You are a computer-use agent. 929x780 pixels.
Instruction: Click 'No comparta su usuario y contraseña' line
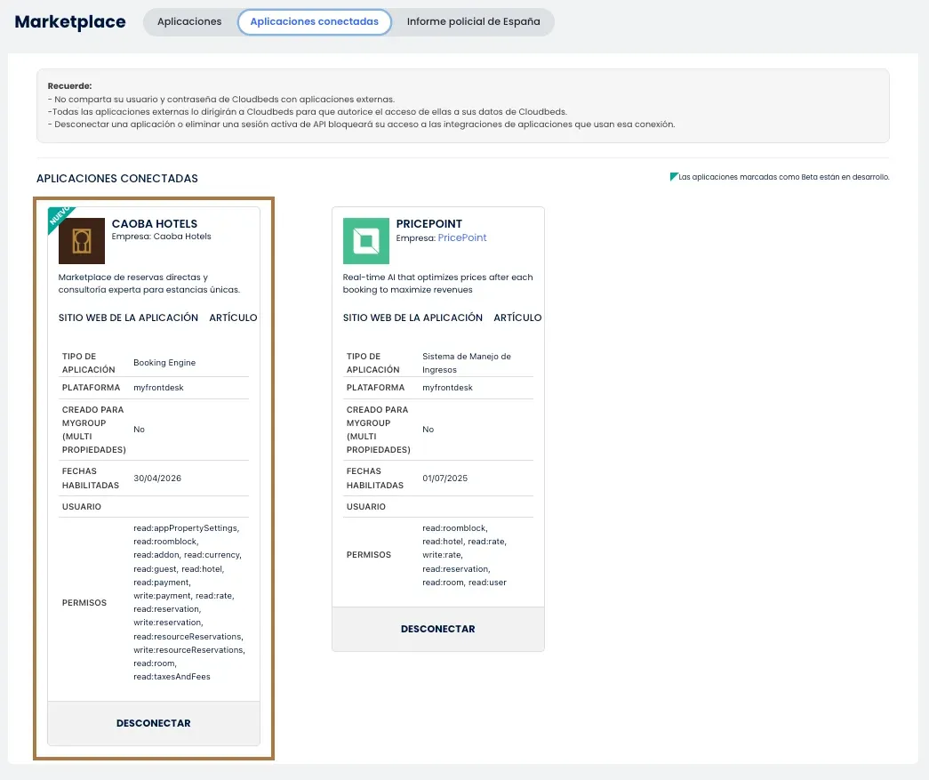tap(221, 100)
